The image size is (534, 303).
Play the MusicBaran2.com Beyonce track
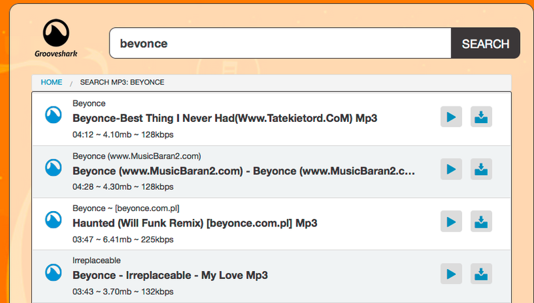[x=451, y=169]
